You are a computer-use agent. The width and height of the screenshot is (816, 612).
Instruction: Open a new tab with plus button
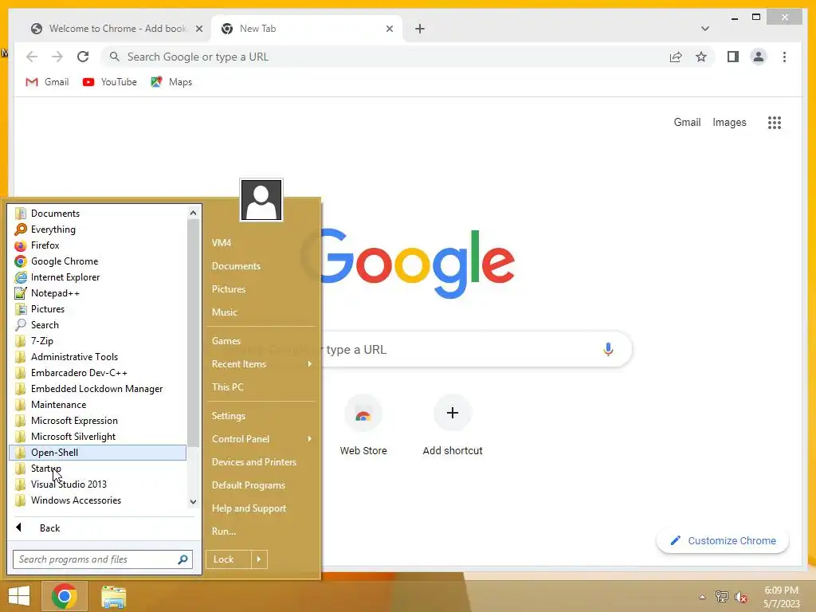tap(420, 29)
